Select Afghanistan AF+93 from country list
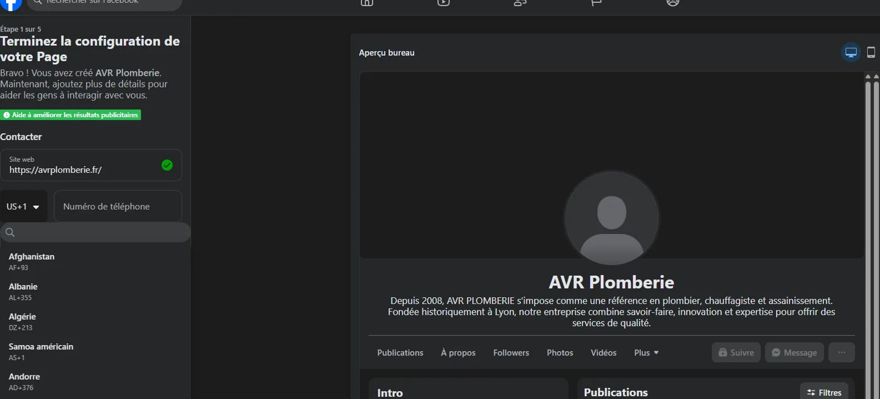880x399 pixels. 95,261
